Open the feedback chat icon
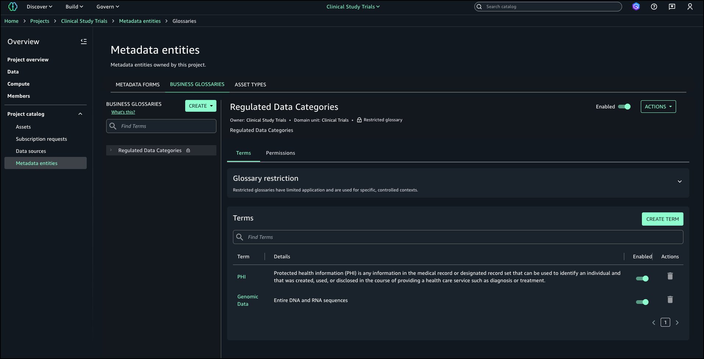 pos(672,7)
